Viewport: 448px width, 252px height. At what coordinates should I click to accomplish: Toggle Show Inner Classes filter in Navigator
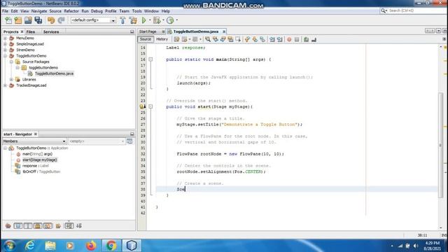point(48,226)
